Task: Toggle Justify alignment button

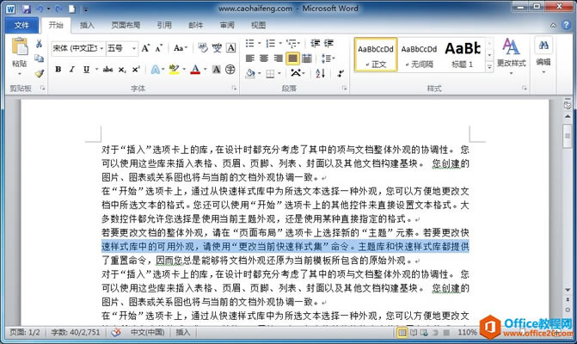Action: (292, 58)
